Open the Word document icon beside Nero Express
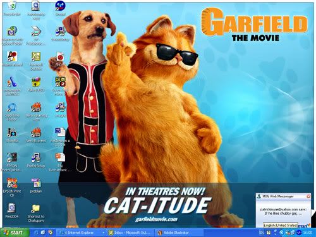Image resolution: width=316 pixels, height=237 pixels. tap(60, 132)
